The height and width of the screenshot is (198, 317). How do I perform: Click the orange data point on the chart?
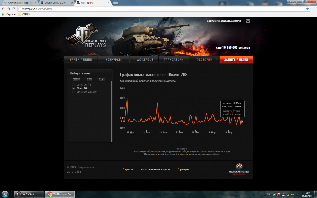tap(241, 122)
